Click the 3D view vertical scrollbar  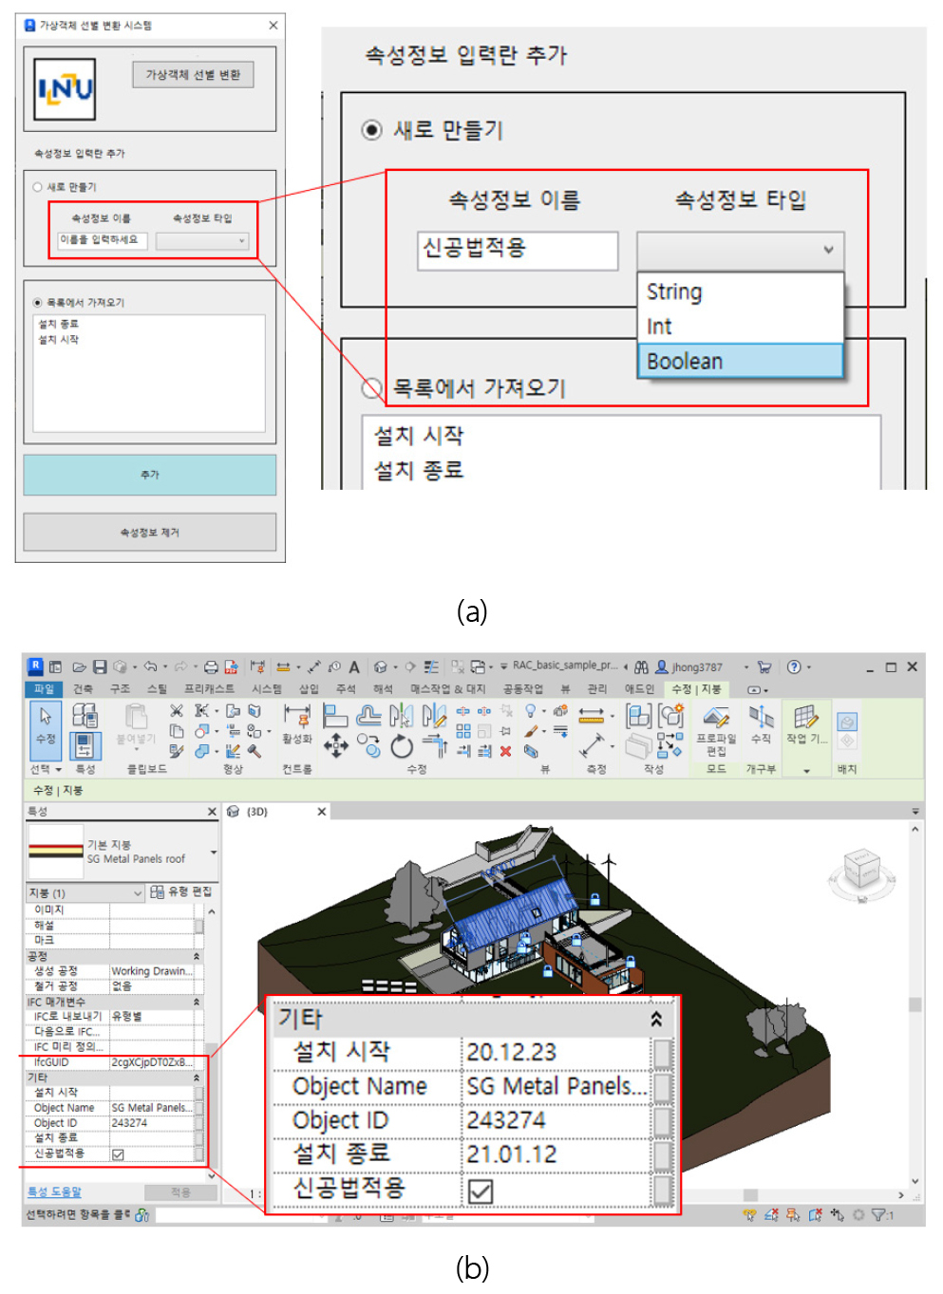click(915, 1004)
